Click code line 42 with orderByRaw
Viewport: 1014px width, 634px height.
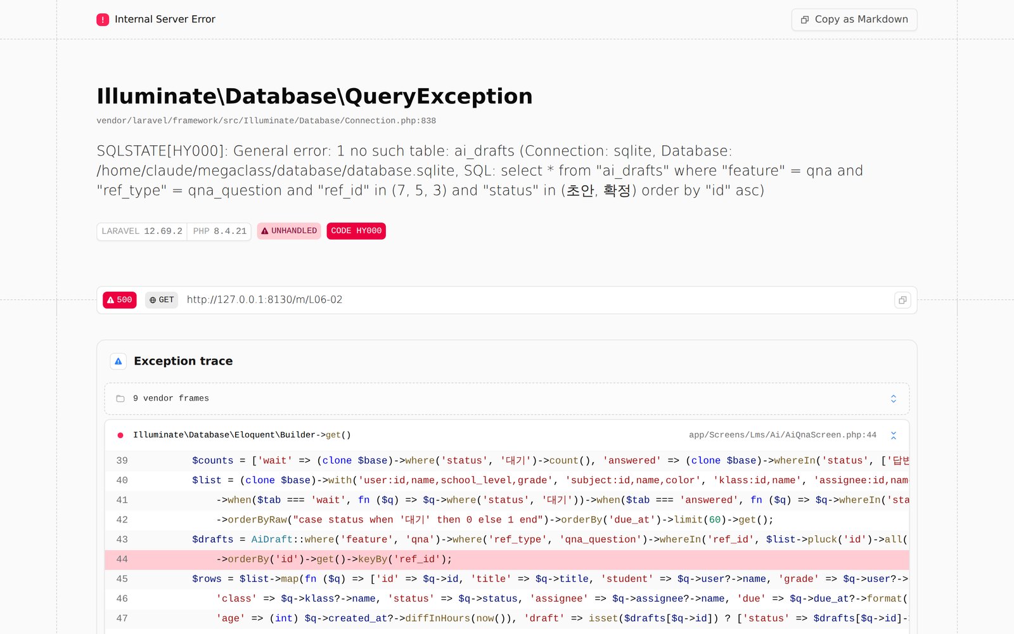point(507,520)
